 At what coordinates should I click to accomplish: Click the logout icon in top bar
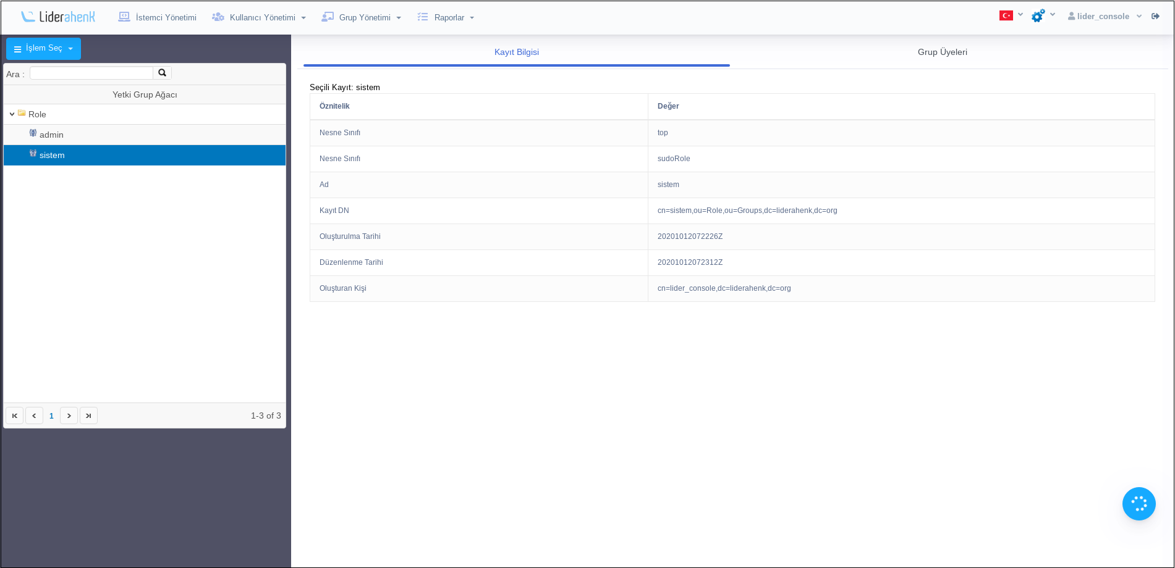coord(1155,17)
